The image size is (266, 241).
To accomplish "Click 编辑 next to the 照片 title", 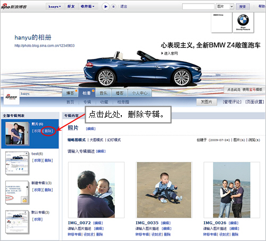I will tap(90, 129).
